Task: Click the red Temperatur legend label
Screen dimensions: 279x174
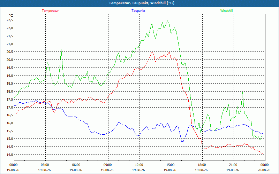Action: pos(50,11)
